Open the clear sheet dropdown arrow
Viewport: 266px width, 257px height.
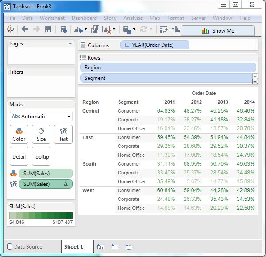[114, 30]
